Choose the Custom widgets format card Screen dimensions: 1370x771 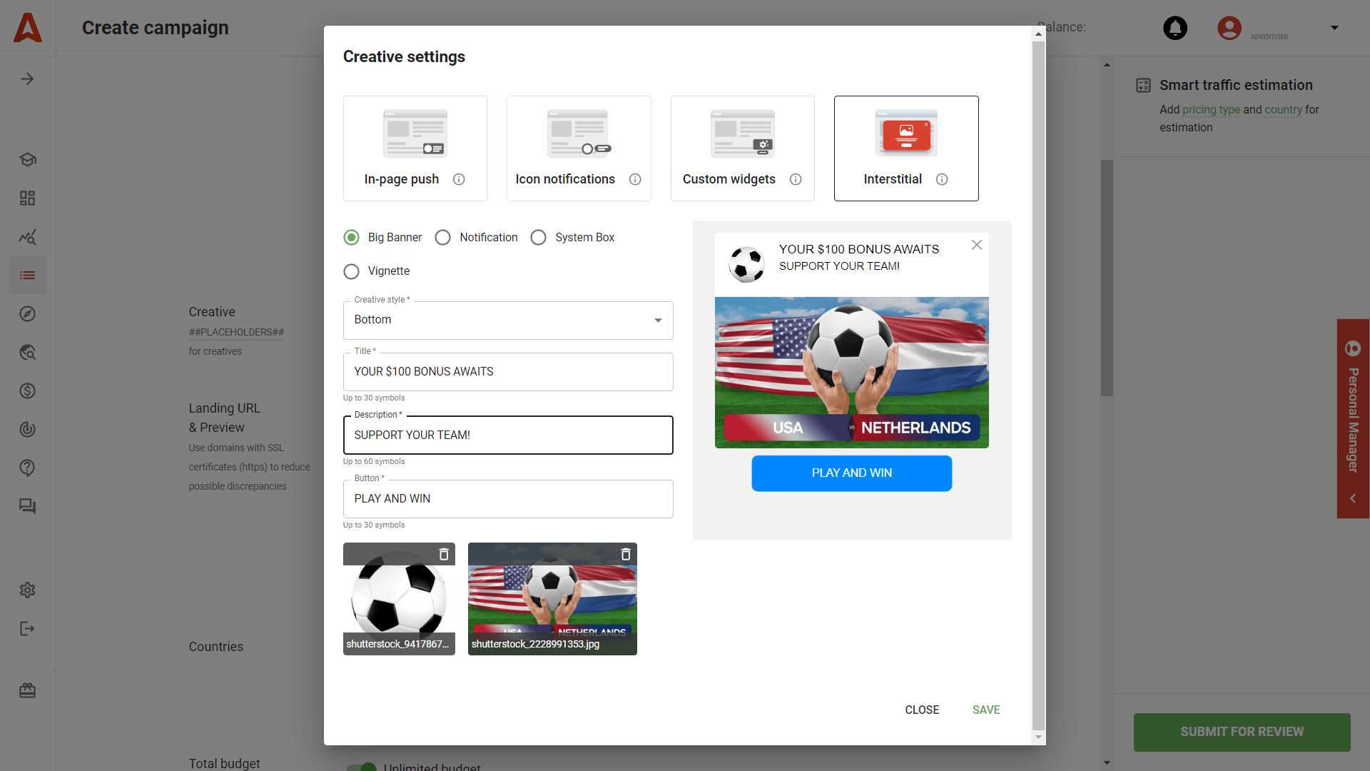pos(742,148)
